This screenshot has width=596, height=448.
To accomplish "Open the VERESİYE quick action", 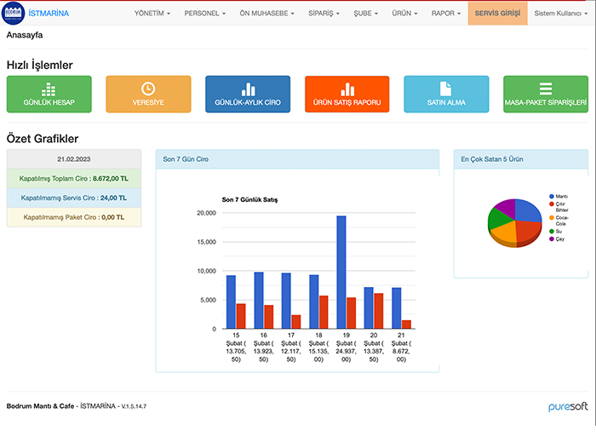I will click(x=148, y=95).
